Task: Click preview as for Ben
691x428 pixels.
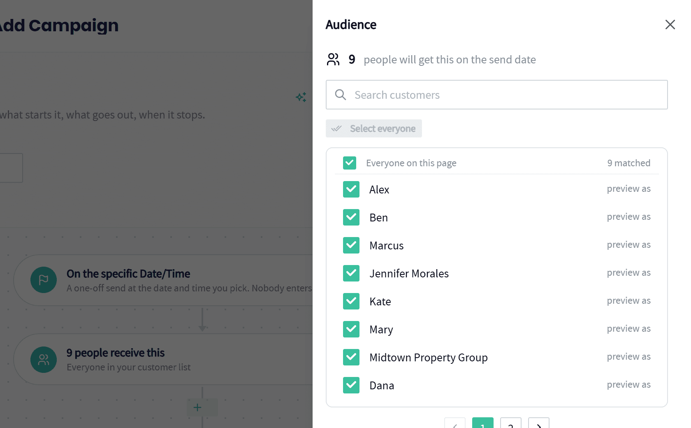Action: 628,217
